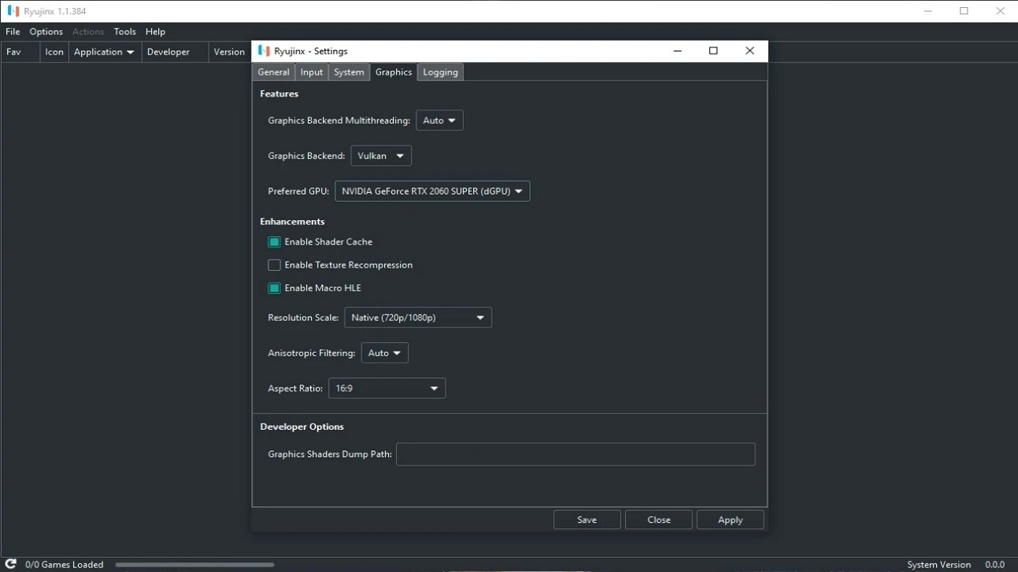
Task: Click the 0/0 Games Loaded status text
Action: coord(64,565)
